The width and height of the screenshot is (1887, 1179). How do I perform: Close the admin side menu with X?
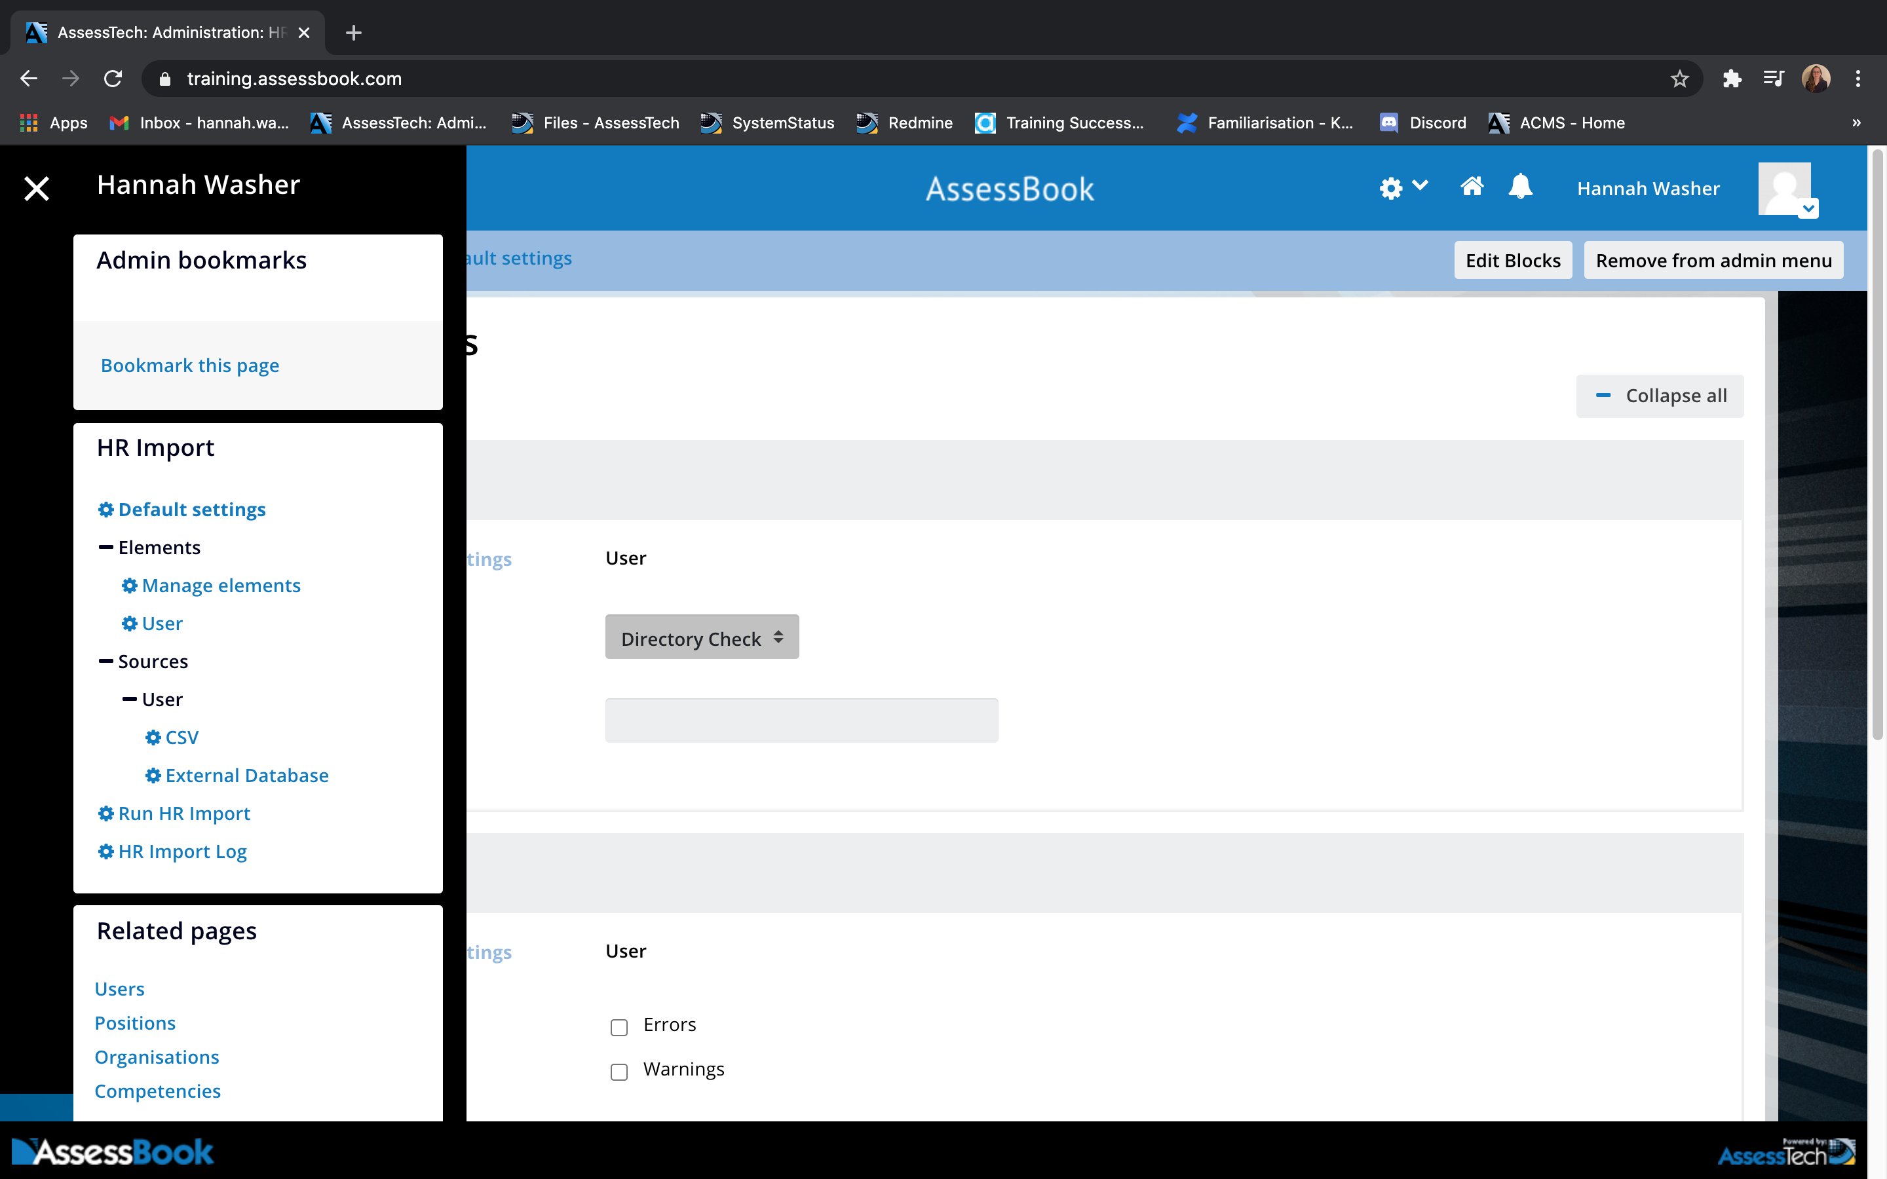pyautogui.click(x=37, y=188)
